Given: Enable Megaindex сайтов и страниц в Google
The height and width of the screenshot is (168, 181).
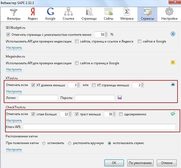Looking at the screenshot, I should point(77,63).
